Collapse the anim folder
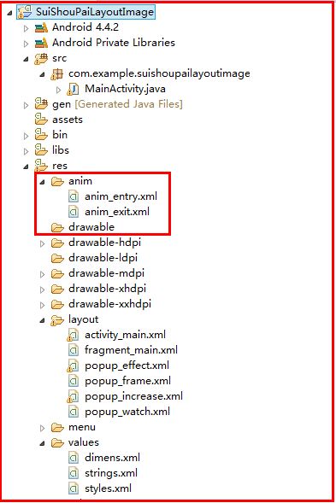 click(x=43, y=183)
